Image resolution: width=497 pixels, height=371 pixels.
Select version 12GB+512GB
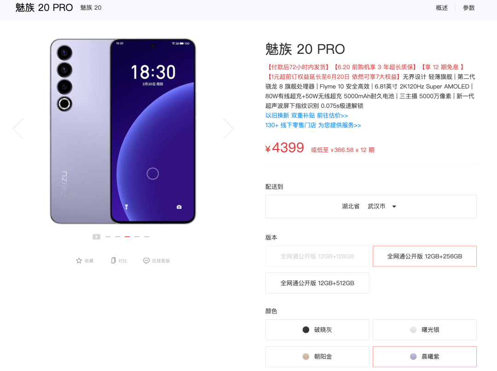pos(317,283)
